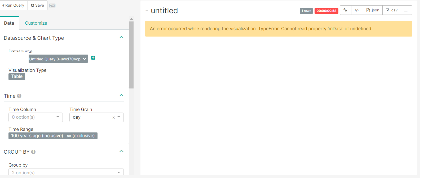The image size is (424, 178).
Task: Download chart data as .csv
Action: point(391,10)
